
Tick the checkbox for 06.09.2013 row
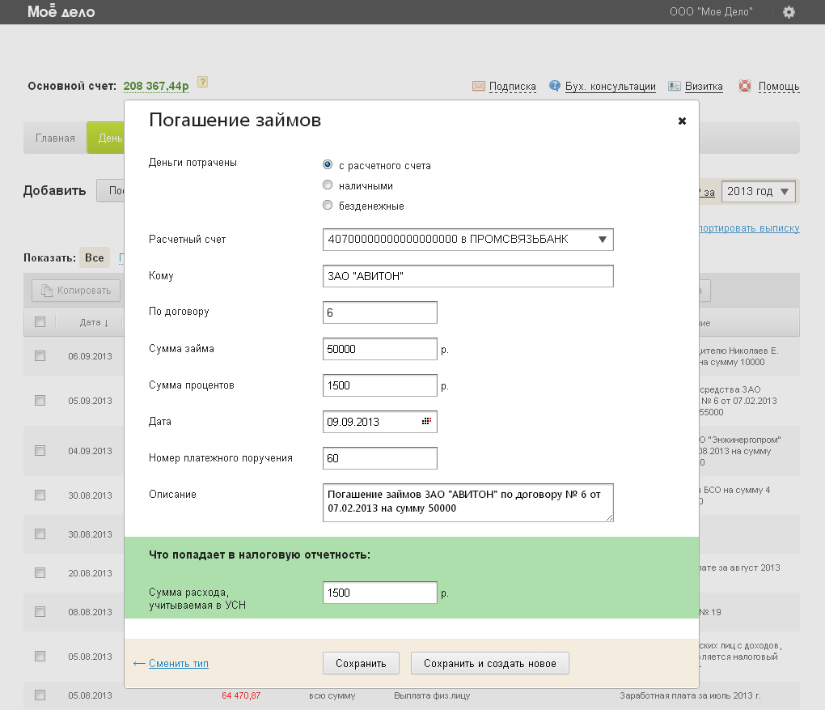[x=40, y=355]
